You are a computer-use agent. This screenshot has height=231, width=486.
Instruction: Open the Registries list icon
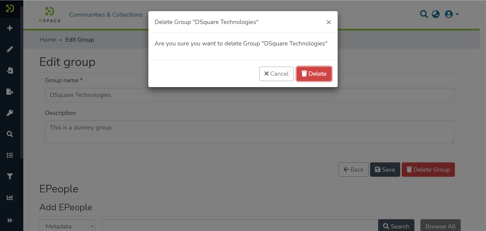(10, 155)
